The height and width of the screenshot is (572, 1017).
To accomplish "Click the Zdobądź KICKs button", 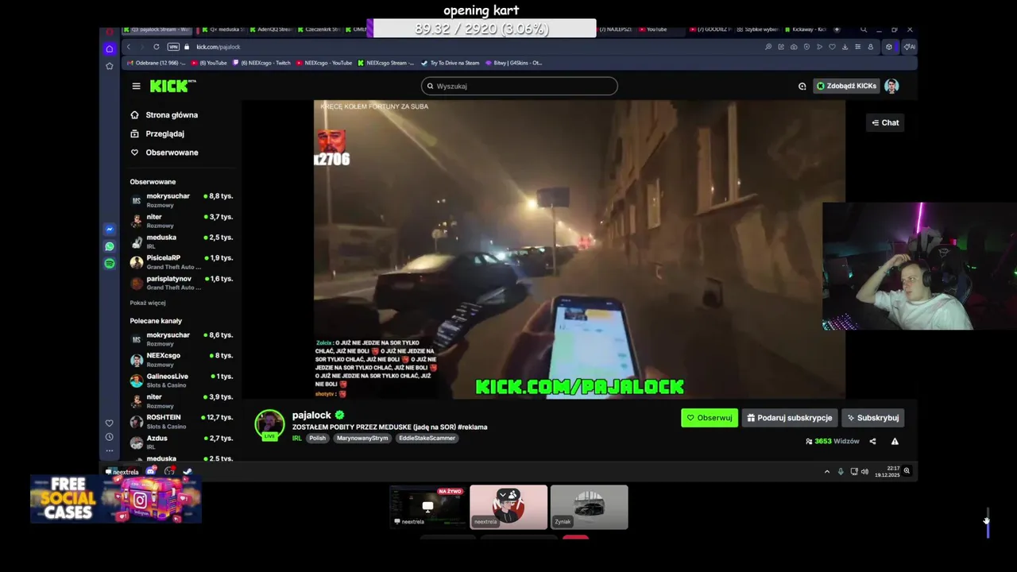I will pos(846,86).
